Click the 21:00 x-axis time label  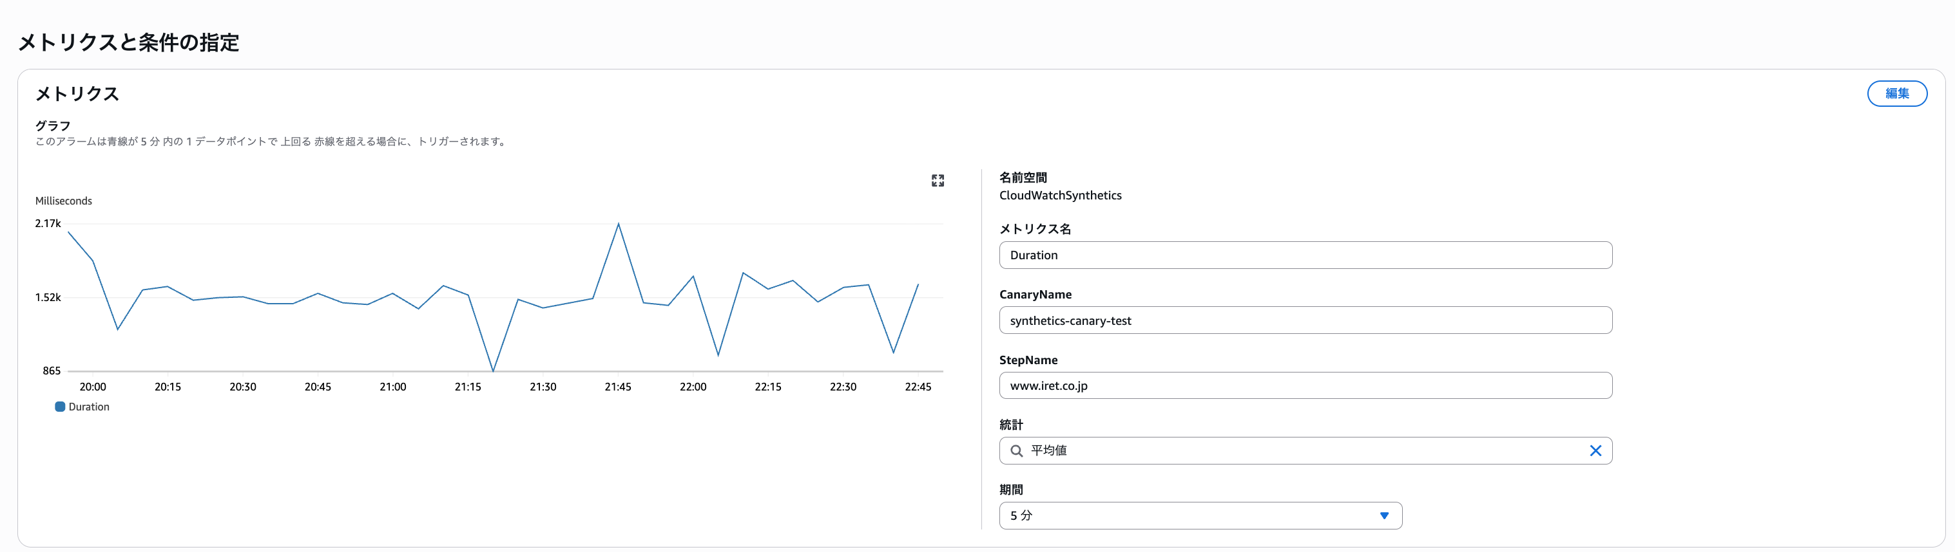click(392, 387)
